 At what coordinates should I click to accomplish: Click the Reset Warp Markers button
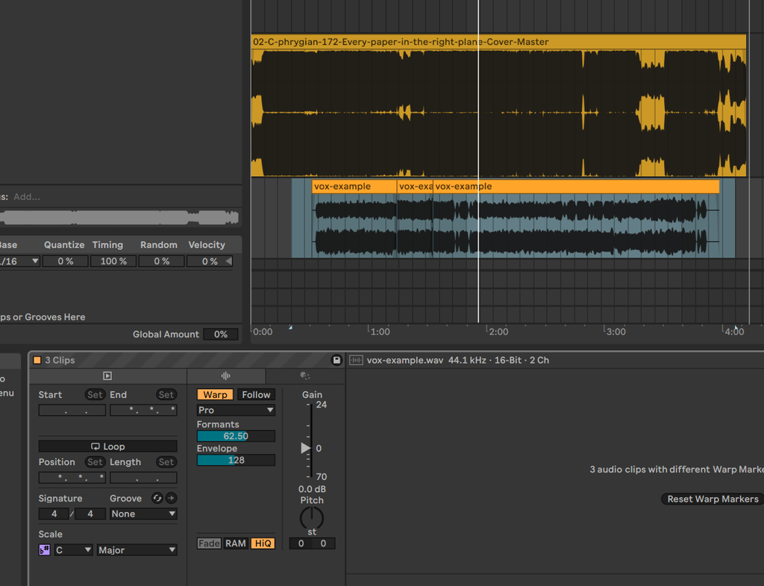(713, 499)
